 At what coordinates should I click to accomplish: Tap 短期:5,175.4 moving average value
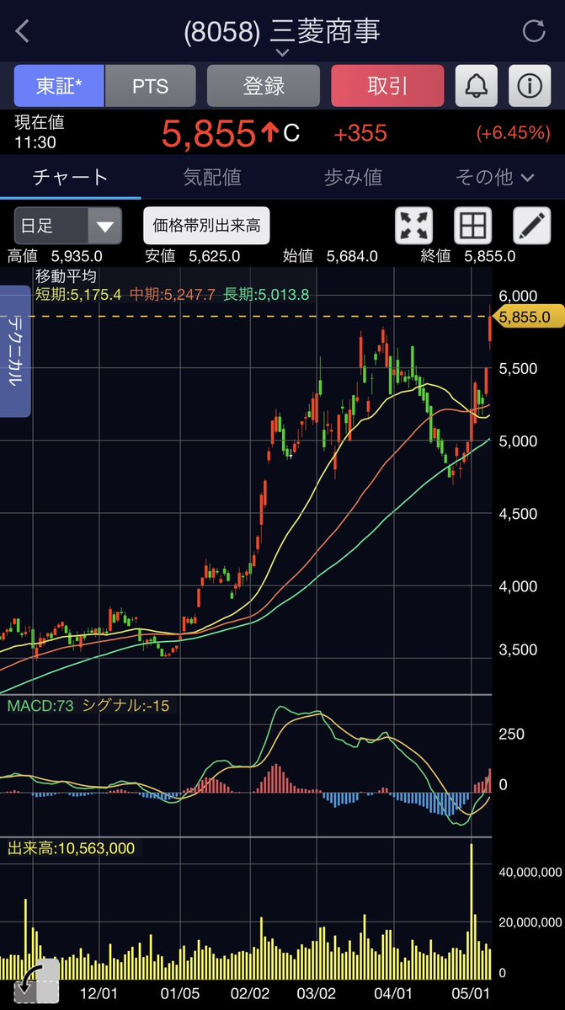(x=77, y=295)
